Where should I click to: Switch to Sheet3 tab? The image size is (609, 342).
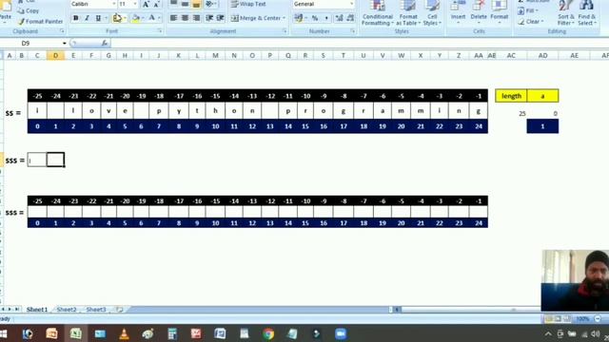96,310
